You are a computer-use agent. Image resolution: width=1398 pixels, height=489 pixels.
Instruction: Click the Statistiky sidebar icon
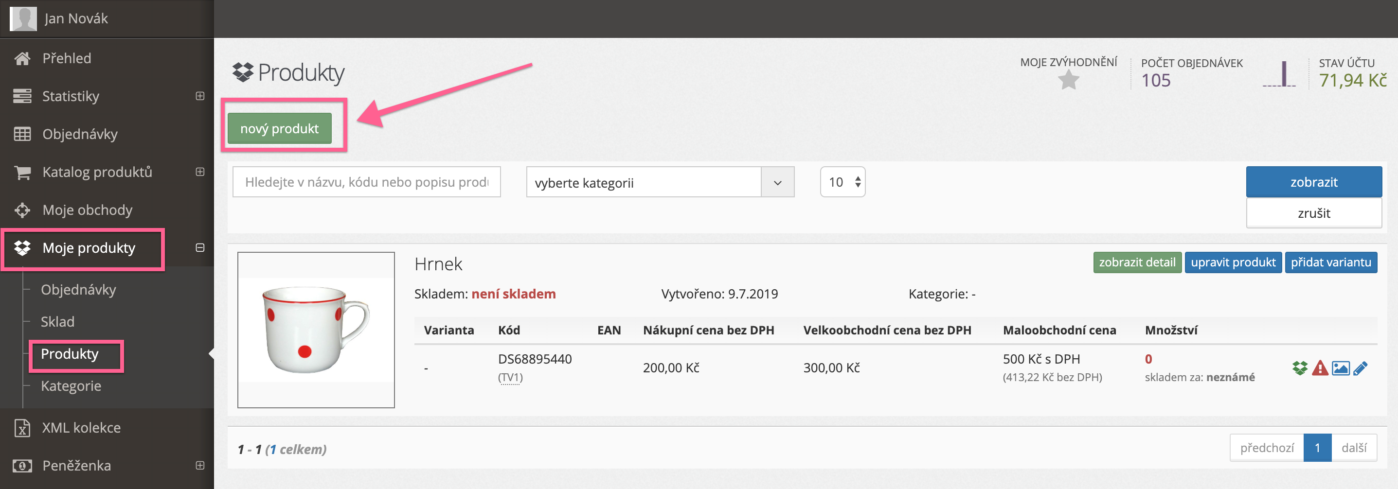(22, 97)
